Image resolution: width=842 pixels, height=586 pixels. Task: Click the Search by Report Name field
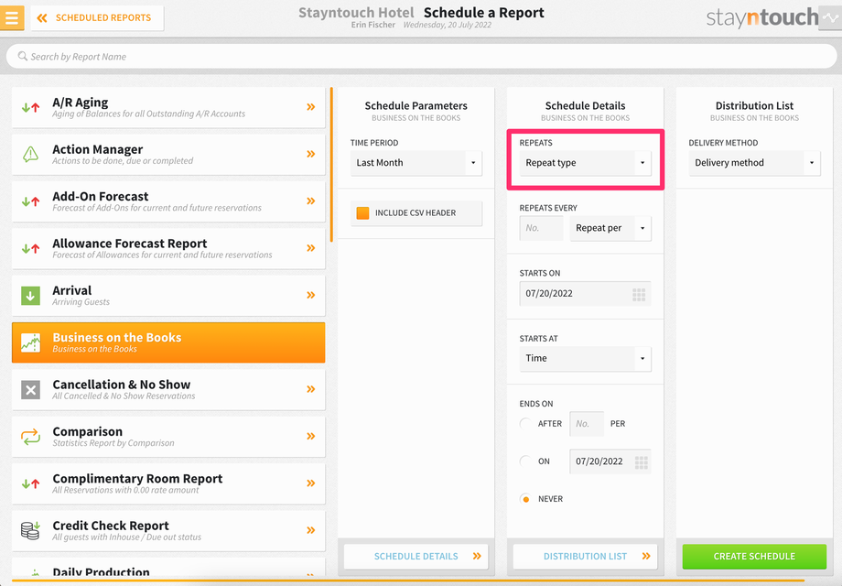[421, 57]
